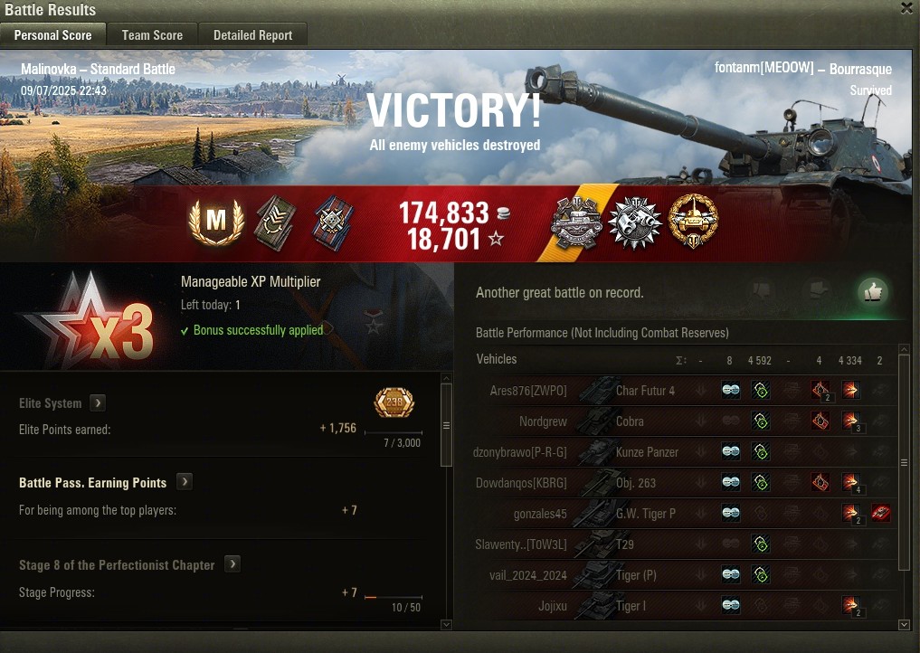Click the spotted icon in Char Futur 4 row
The width and height of the screenshot is (920, 653).
coord(731,390)
